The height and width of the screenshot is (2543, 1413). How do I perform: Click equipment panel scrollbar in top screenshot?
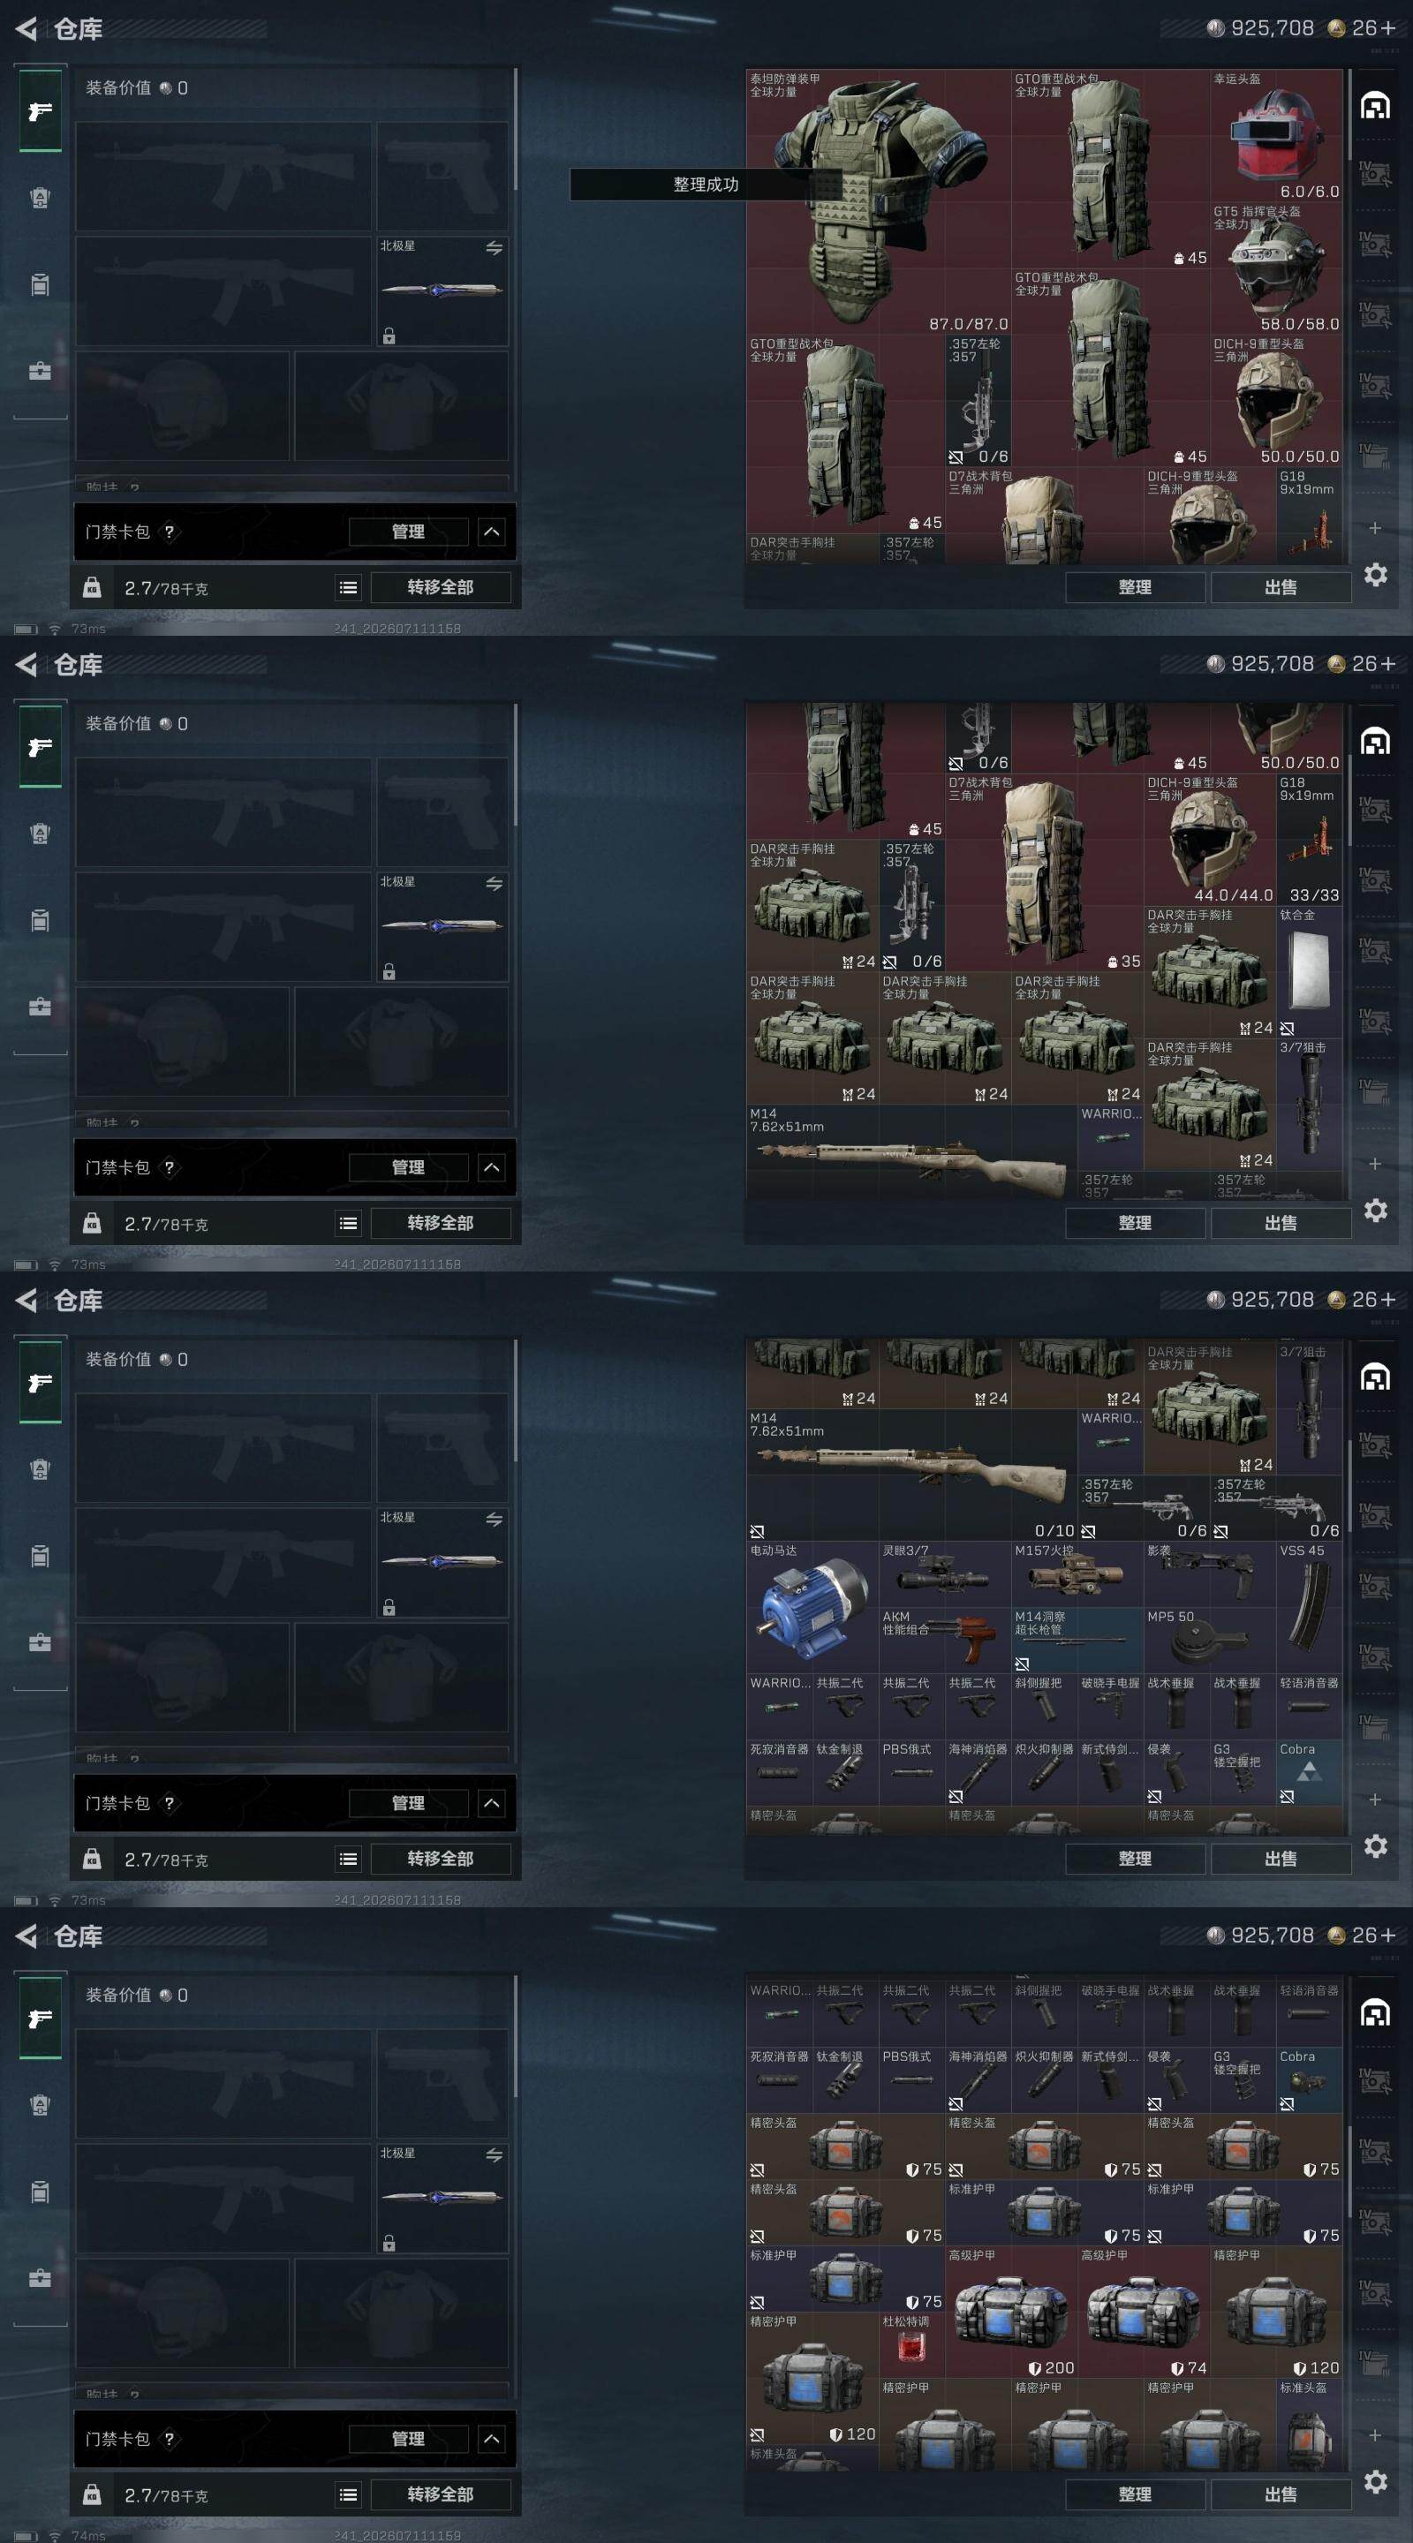coord(516,129)
